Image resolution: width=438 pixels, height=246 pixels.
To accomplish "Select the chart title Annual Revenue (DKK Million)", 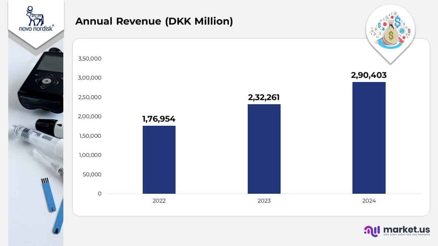I will [x=155, y=21].
